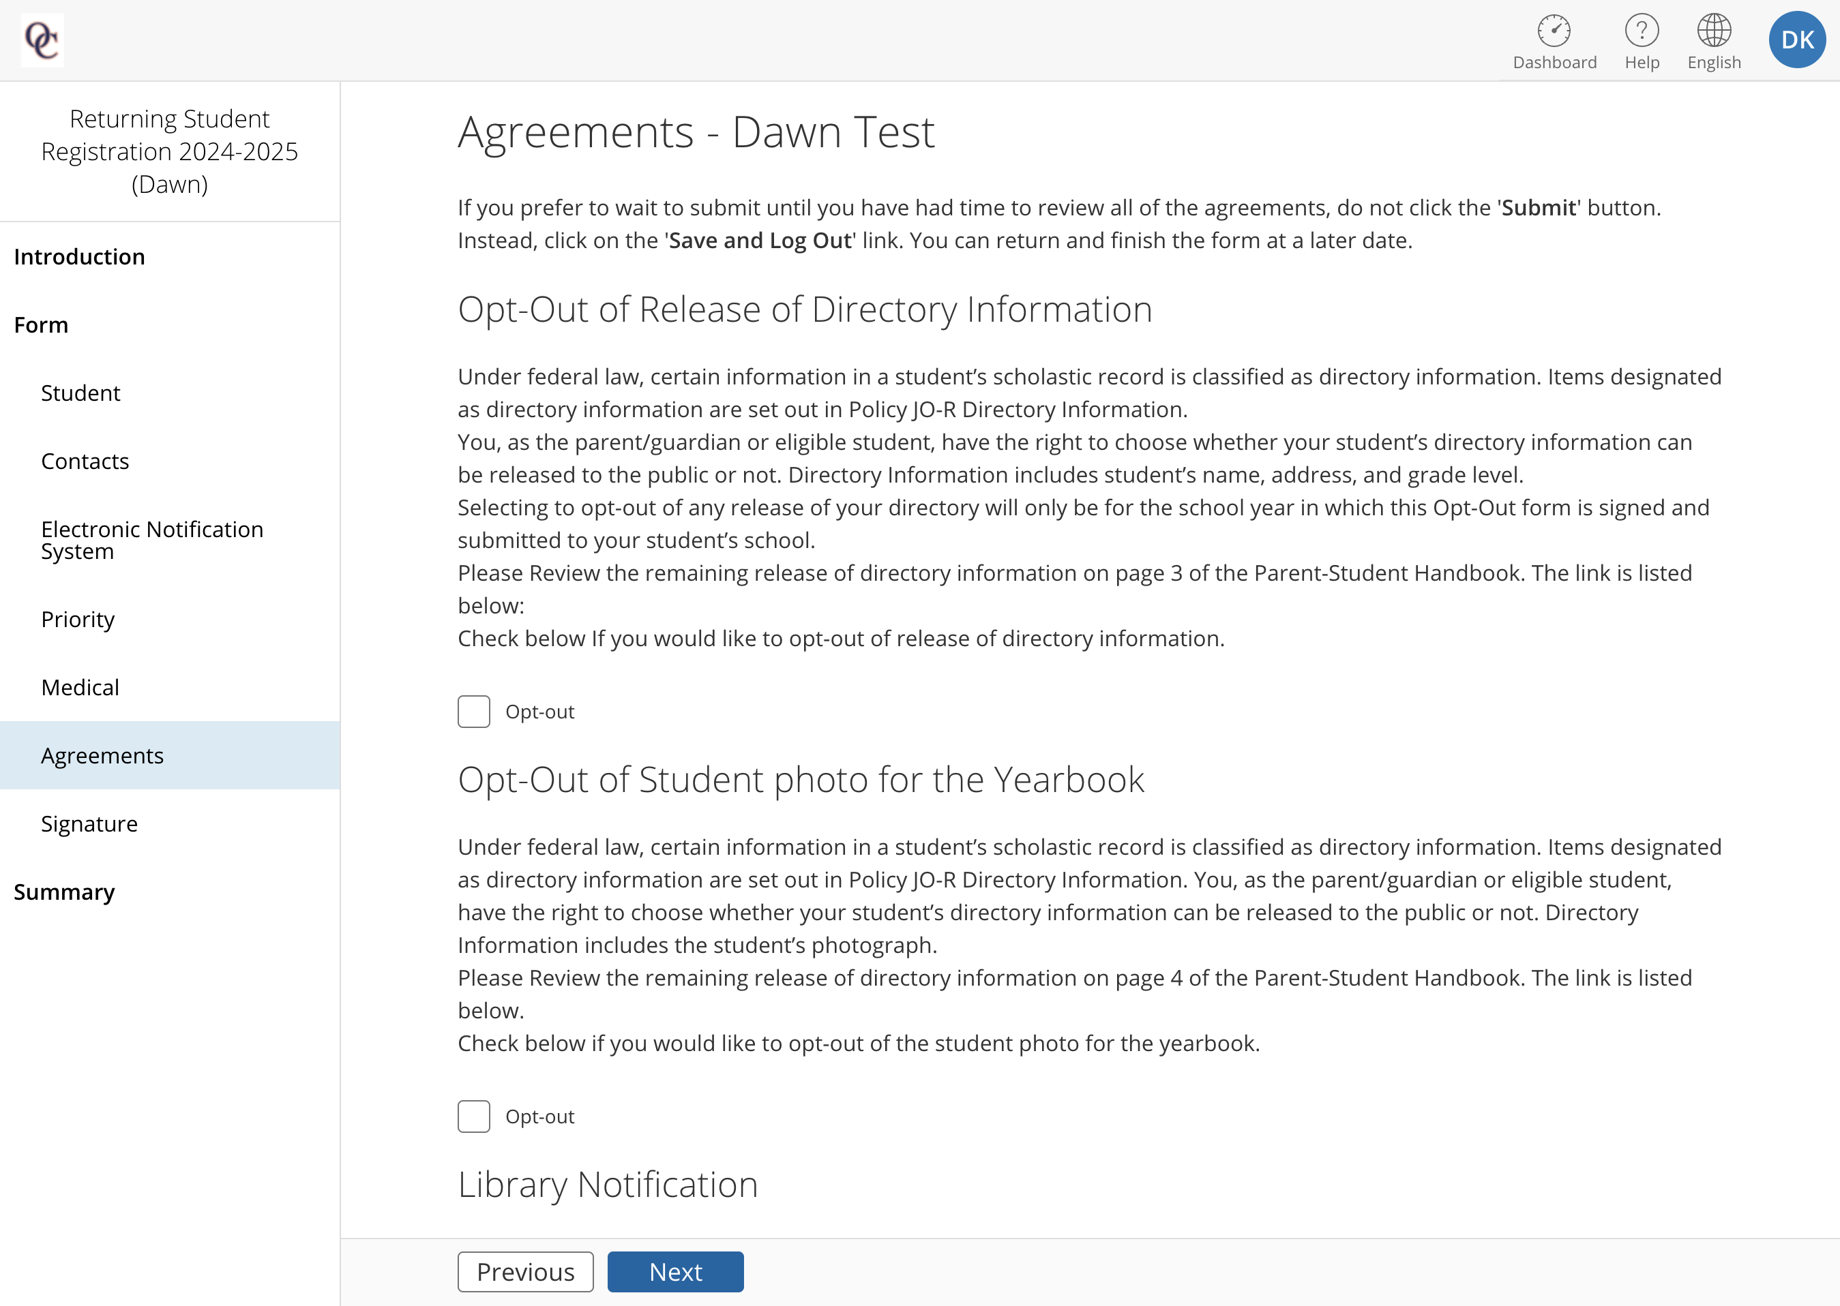1840x1306 pixels.
Task: Select Form section in sidebar
Action: point(41,325)
